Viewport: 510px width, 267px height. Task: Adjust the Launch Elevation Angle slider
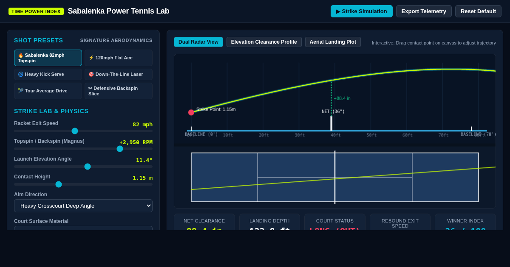[x=83, y=167]
